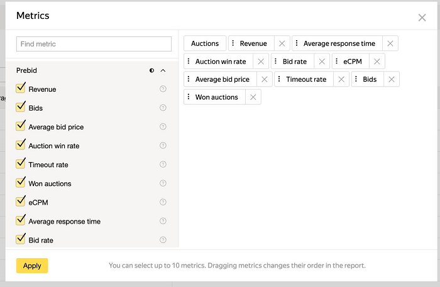
Task: Open help tooltip for Timeout rate
Action: click(x=163, y=165)
